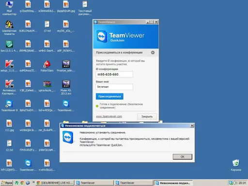This screenshot has height=186, width=248.
Task: Select the a0P_955641... image file icon
Action: click(66, 46)
